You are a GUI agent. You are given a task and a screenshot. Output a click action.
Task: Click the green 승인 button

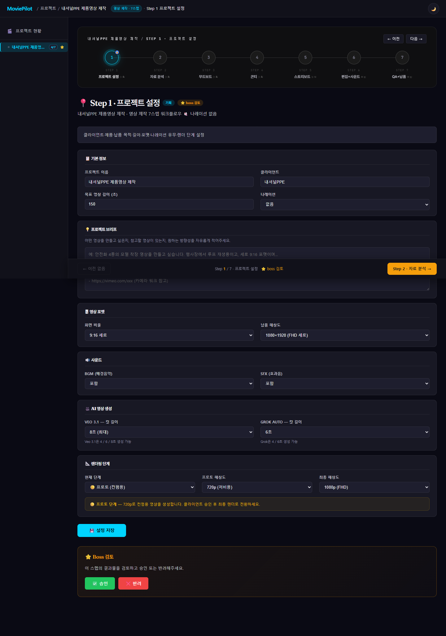click(100, 583)
